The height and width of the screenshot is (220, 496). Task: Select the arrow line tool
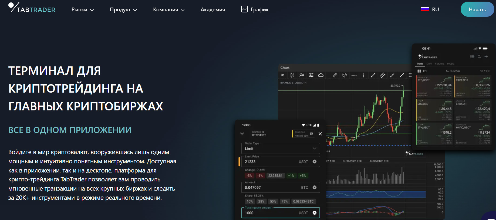click(402, 75)
